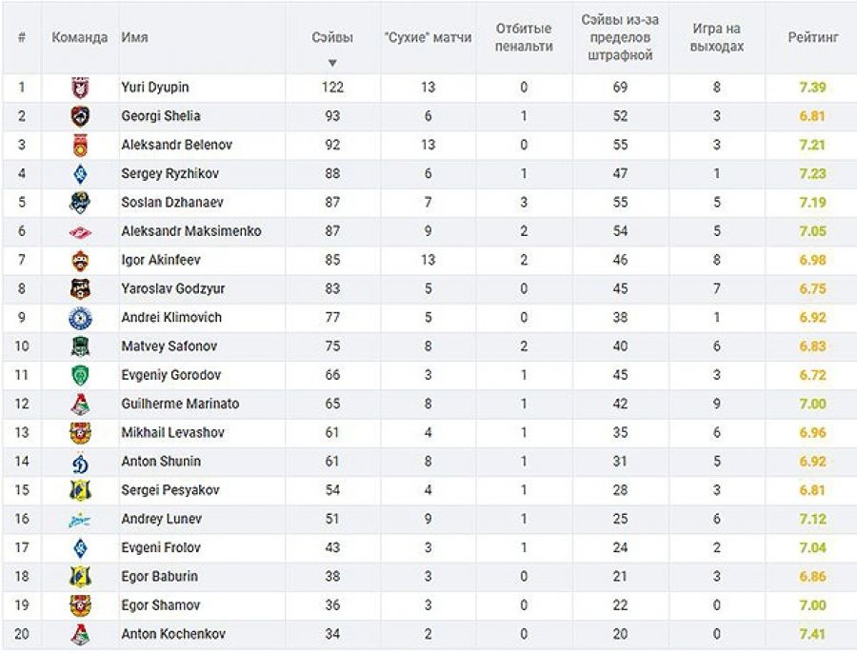Click Dynamo badge next to Anton Shunin

pyautogui.click(x=80, y=462)
